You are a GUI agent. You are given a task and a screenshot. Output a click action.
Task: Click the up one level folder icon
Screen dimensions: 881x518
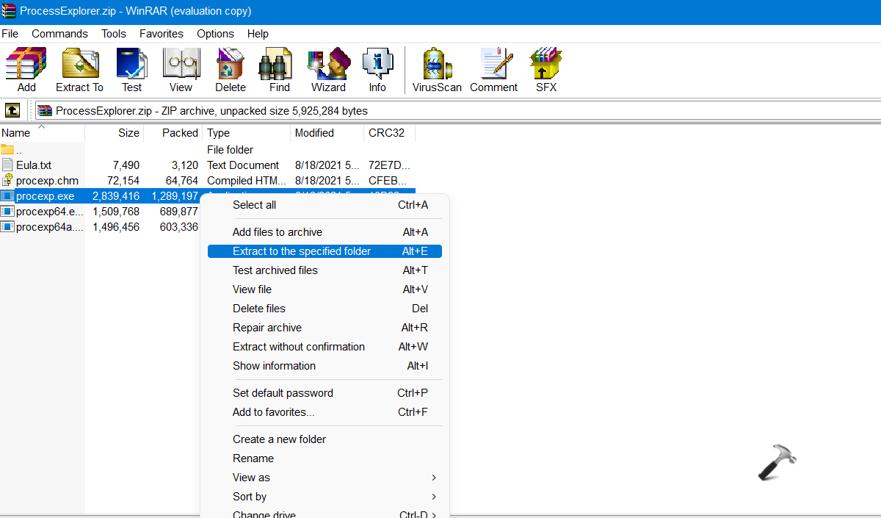(x=12, y=111)
